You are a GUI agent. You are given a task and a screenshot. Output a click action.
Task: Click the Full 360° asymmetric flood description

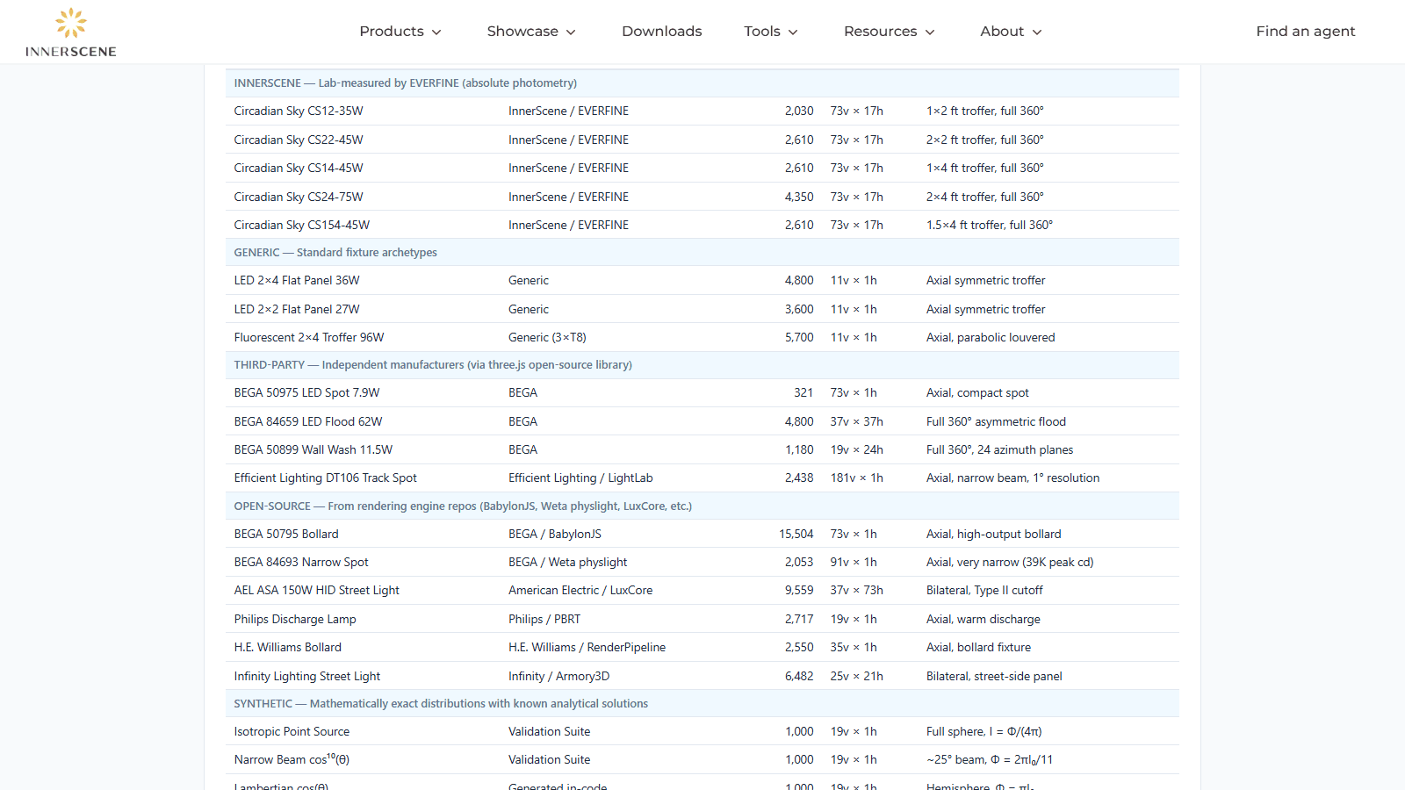coord(996,421)
